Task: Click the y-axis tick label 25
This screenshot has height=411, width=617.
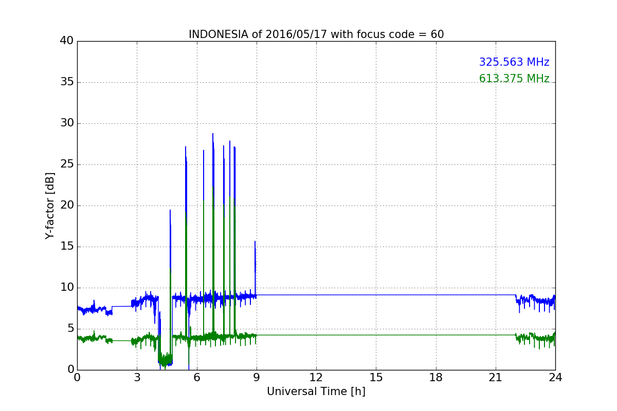Action: click(x=67, y=164)
